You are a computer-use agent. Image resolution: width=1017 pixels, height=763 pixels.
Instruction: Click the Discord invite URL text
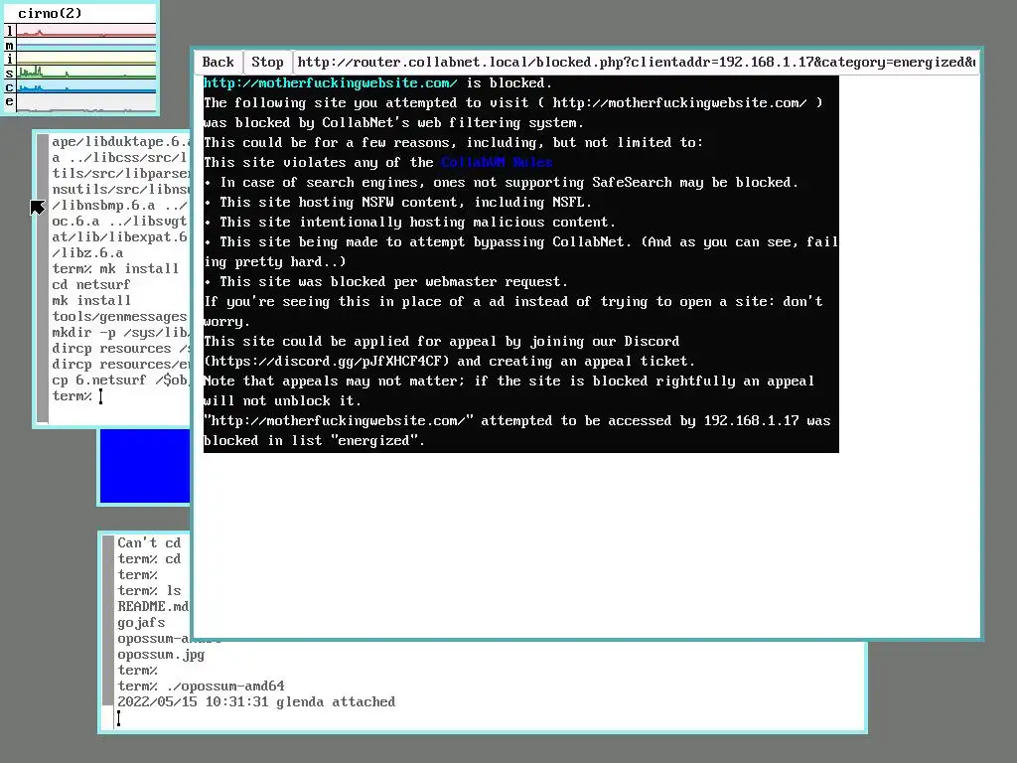click(x=326, y=362)
